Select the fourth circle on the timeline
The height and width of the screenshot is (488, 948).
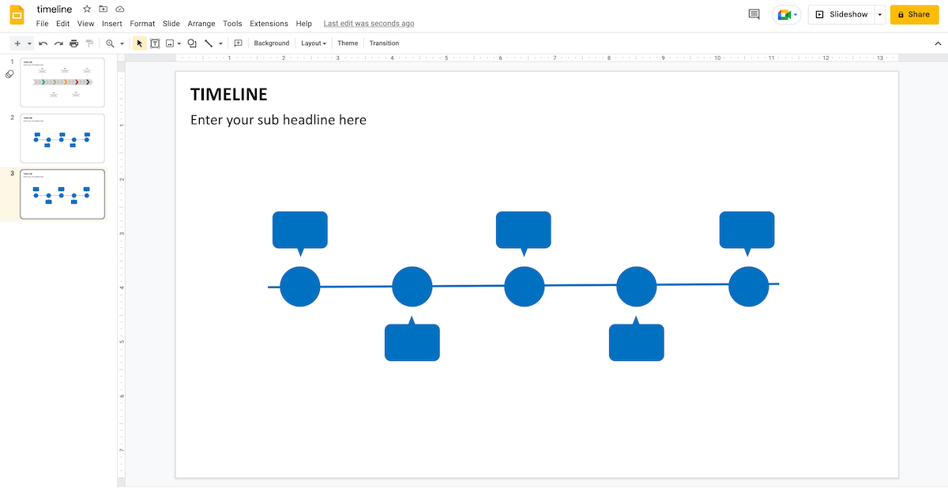637,286
